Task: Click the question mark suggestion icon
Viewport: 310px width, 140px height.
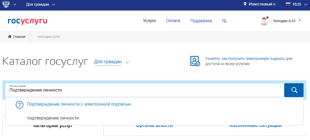Action: (20, 105)
